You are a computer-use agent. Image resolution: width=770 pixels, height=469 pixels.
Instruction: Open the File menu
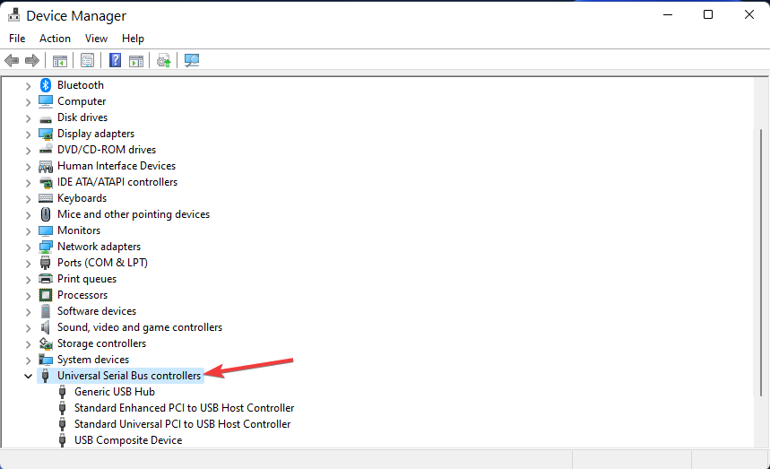click(x=17, y=39)
